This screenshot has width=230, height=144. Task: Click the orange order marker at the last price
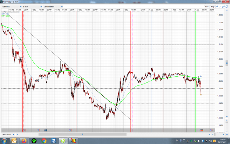(201, 95)
